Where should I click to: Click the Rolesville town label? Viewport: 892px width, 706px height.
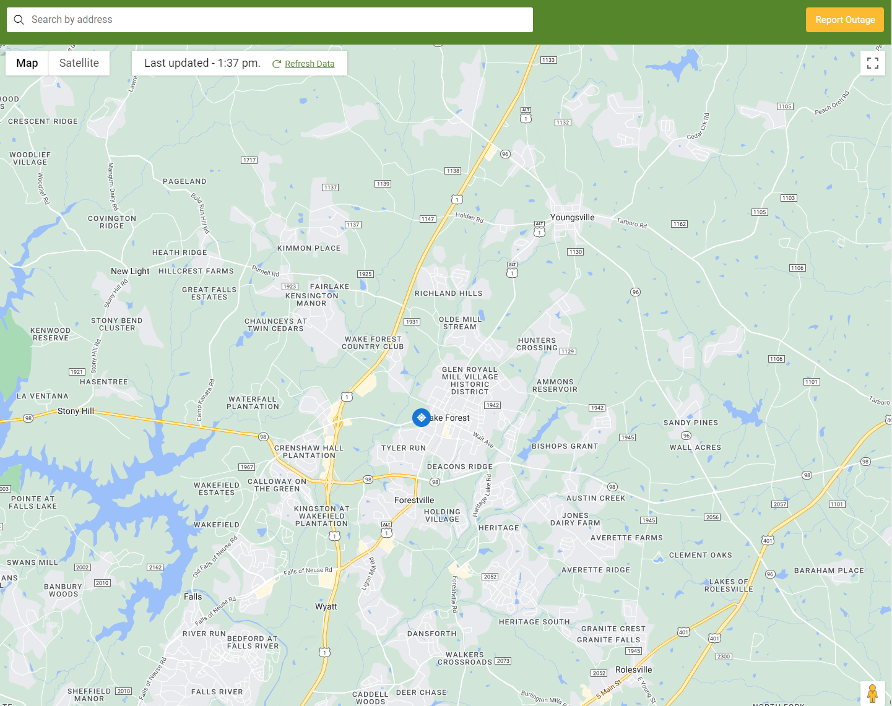tap(633, 669)
